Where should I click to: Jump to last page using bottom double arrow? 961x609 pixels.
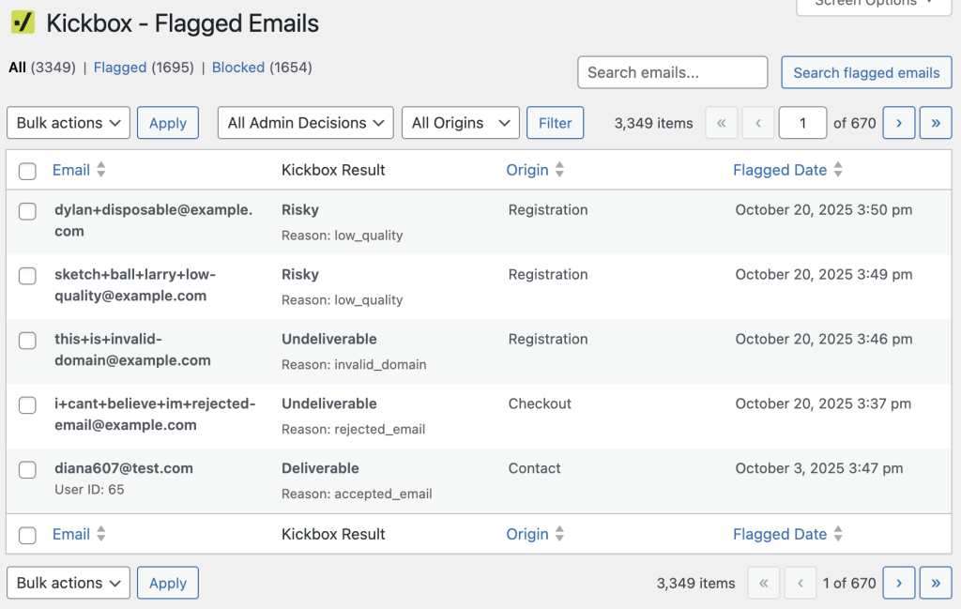pyautogui.click(x=935, y=583)
